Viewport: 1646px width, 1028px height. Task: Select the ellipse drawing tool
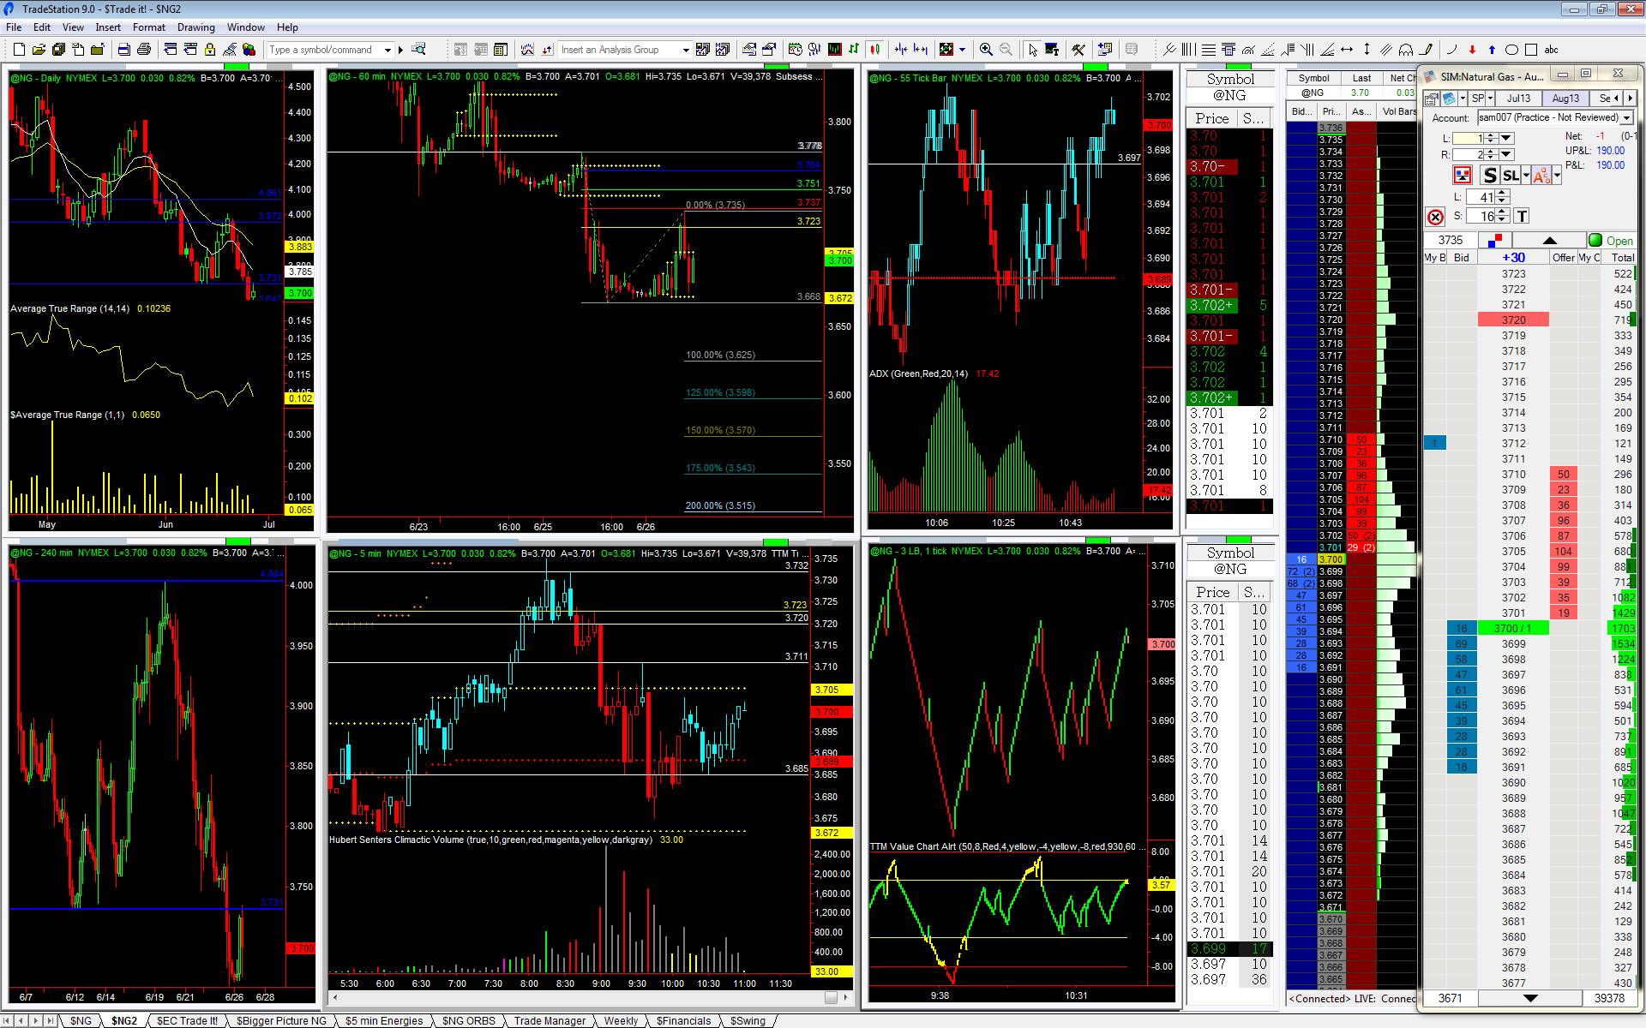[1511, 50]
